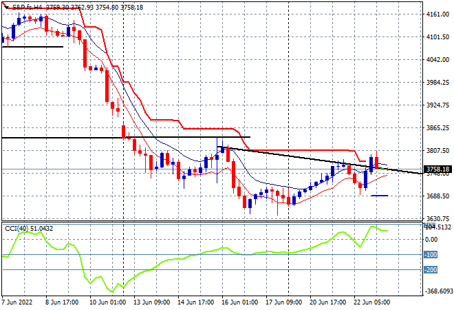Click the 3984.25 price axis label
Viewport: 454px width, 310px height.
click(x=437, y=83)
